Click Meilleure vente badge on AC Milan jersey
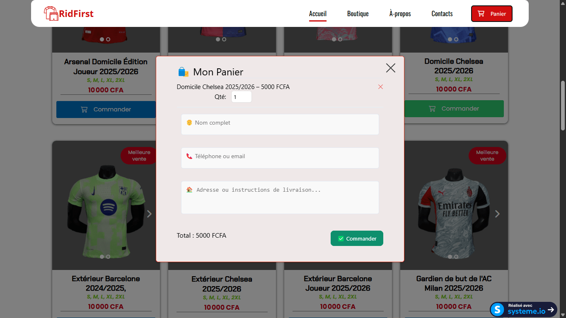Screen dimensions: 566x318 click(487, 156)
